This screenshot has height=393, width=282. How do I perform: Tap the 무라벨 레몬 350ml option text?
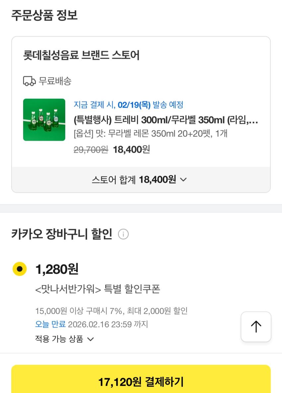(150, 134)
